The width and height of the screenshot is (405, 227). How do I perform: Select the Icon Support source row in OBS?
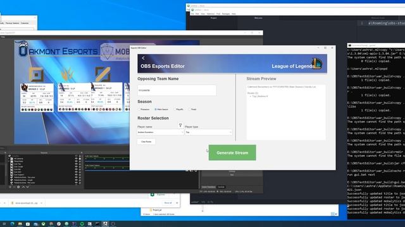(x=44, y=175)
